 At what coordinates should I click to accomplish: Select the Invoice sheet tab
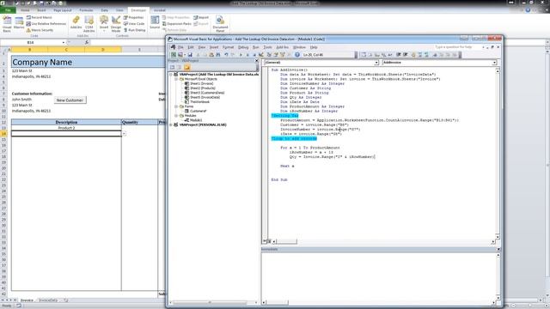[27, 300]
